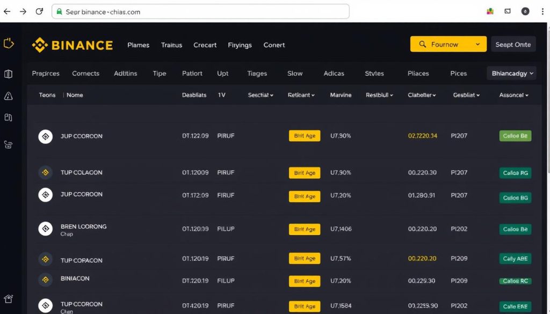Click Calloa RC button in BINIACON row
Image resolution: width=550 pixels, height=314 pixels.
click(x=515, y=281)
